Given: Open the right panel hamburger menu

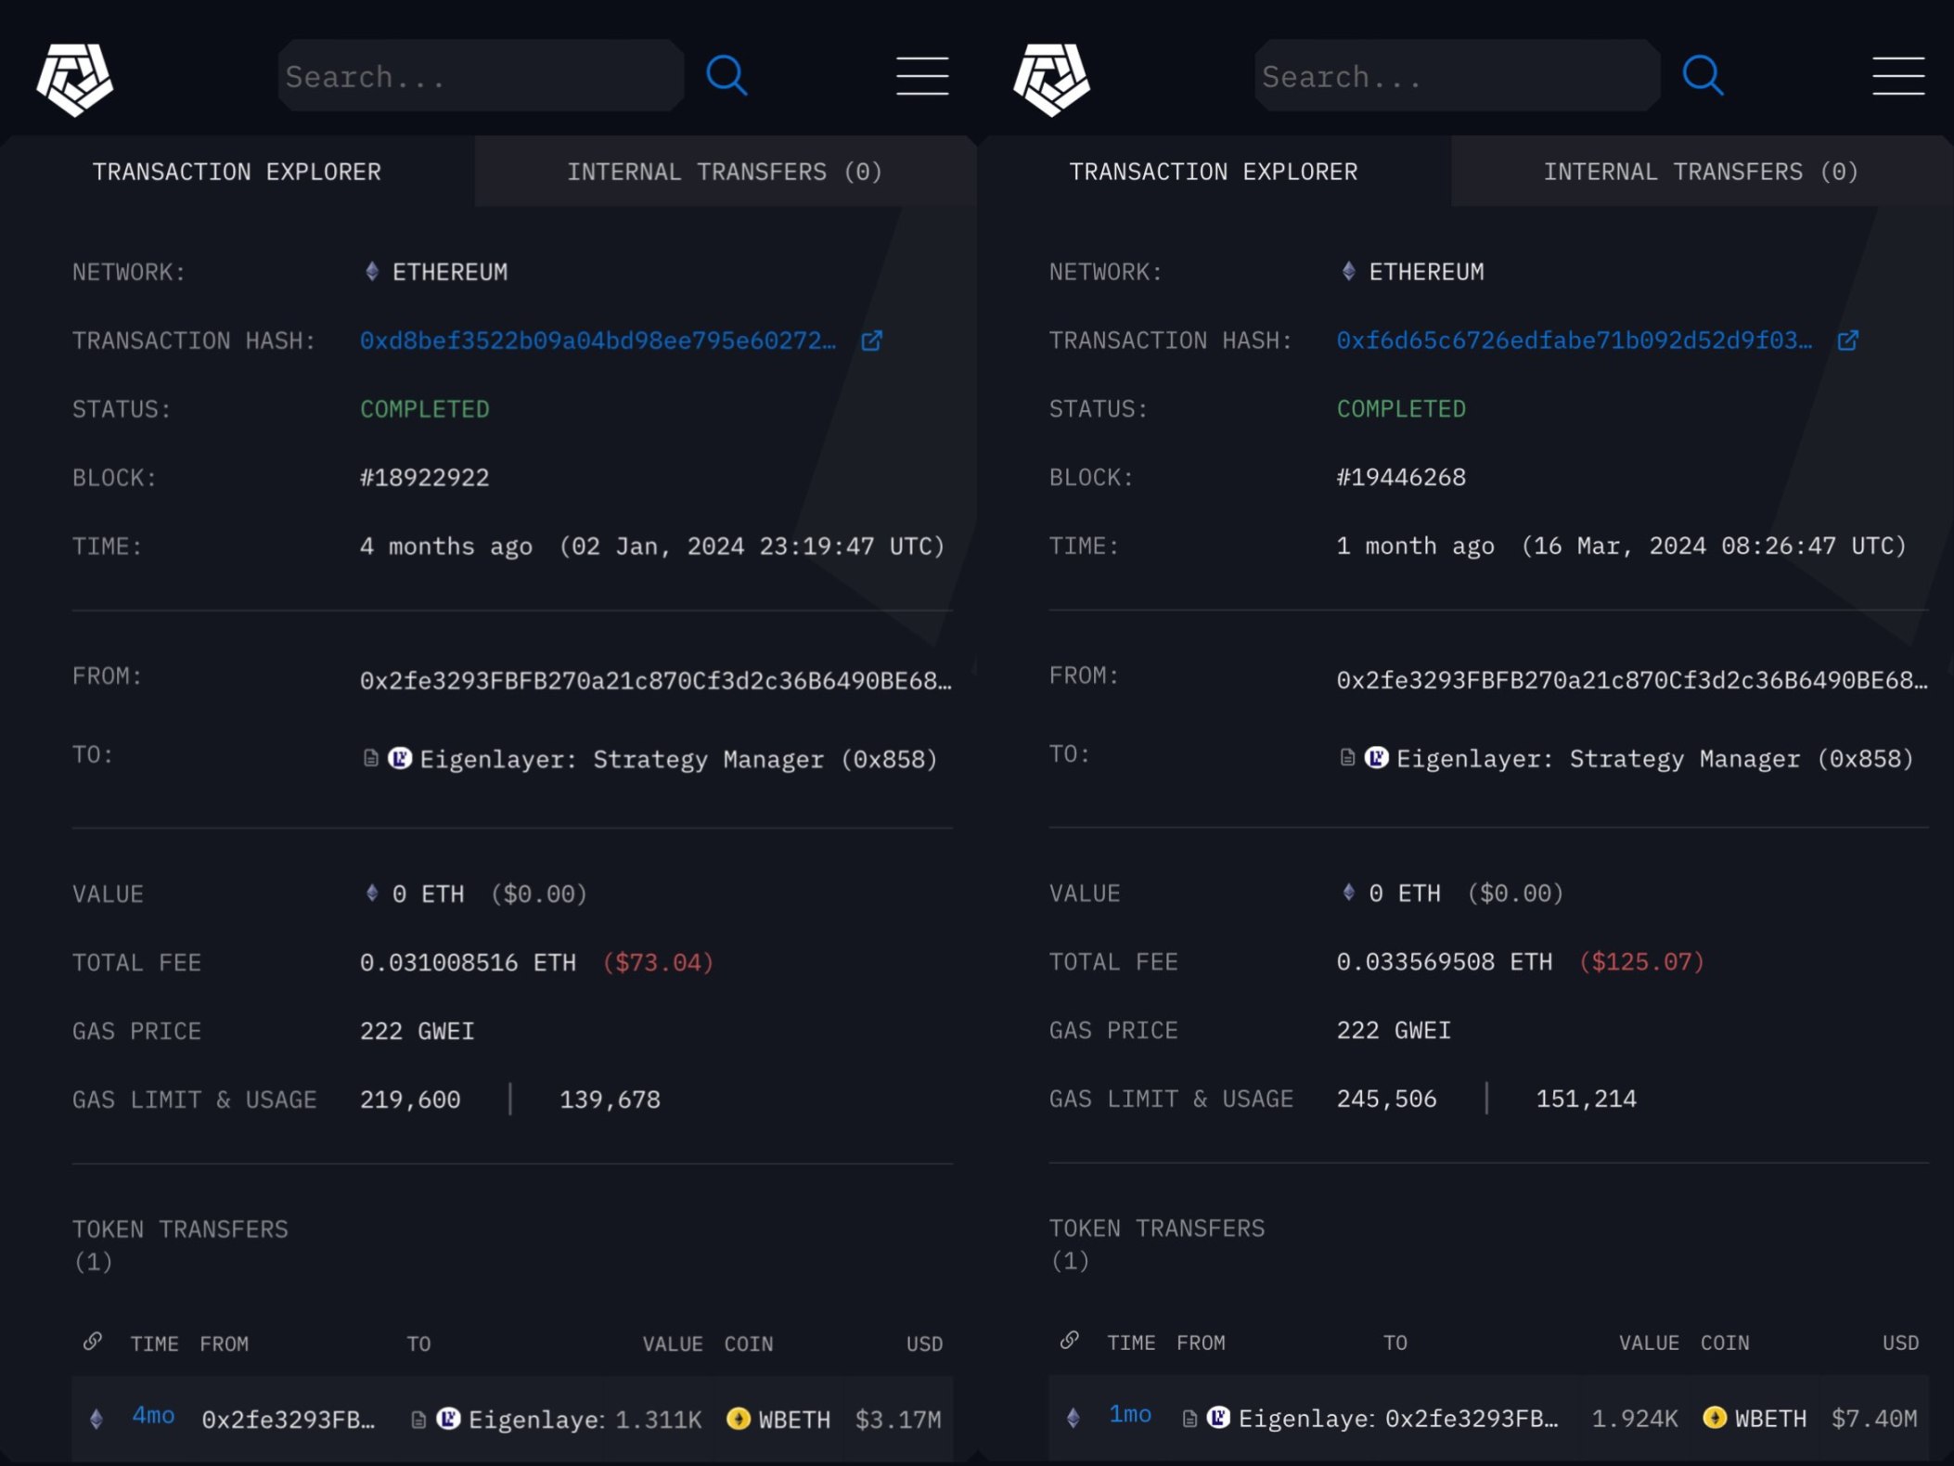Looking at the screenshot, I should tap(1897, 76).
